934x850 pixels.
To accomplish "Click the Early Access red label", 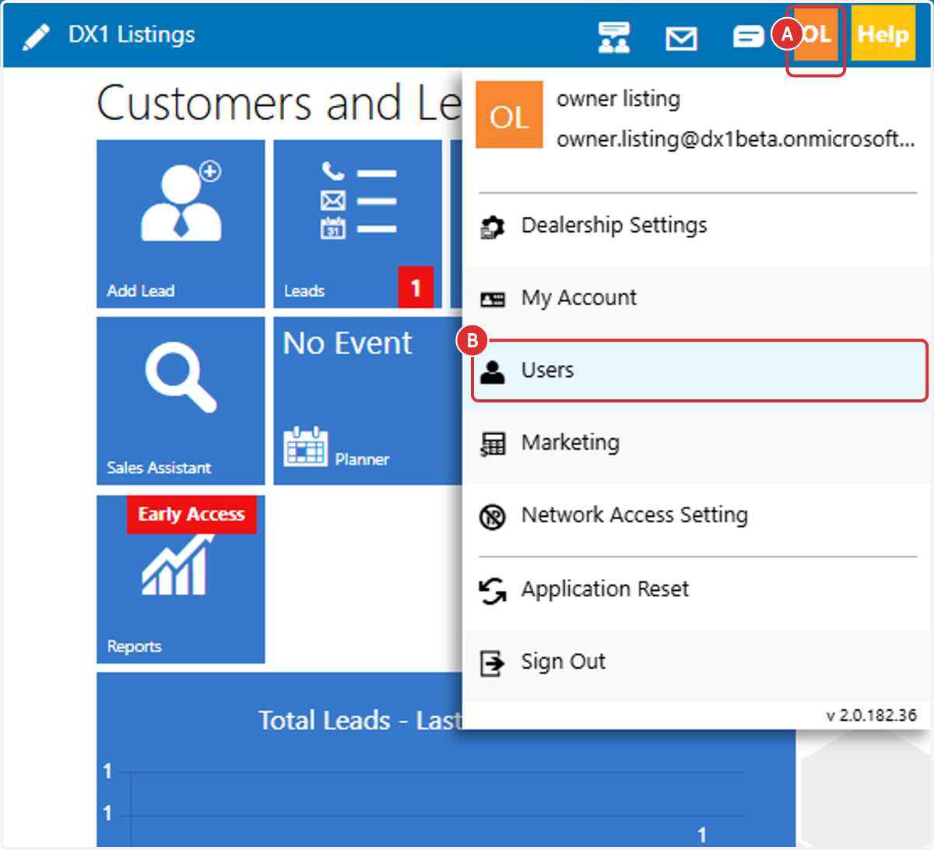I will (x=191, y=515).
